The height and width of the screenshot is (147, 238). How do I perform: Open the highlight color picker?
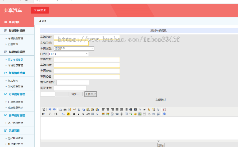coord(69,114)
